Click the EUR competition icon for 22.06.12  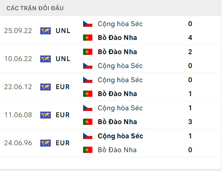46,87
